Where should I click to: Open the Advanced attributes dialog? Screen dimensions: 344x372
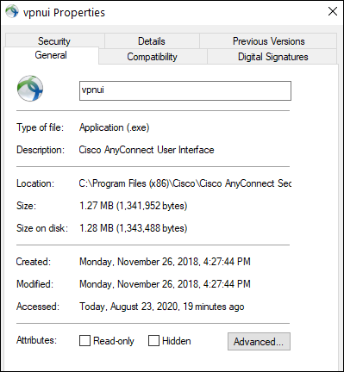coord(259,342)
